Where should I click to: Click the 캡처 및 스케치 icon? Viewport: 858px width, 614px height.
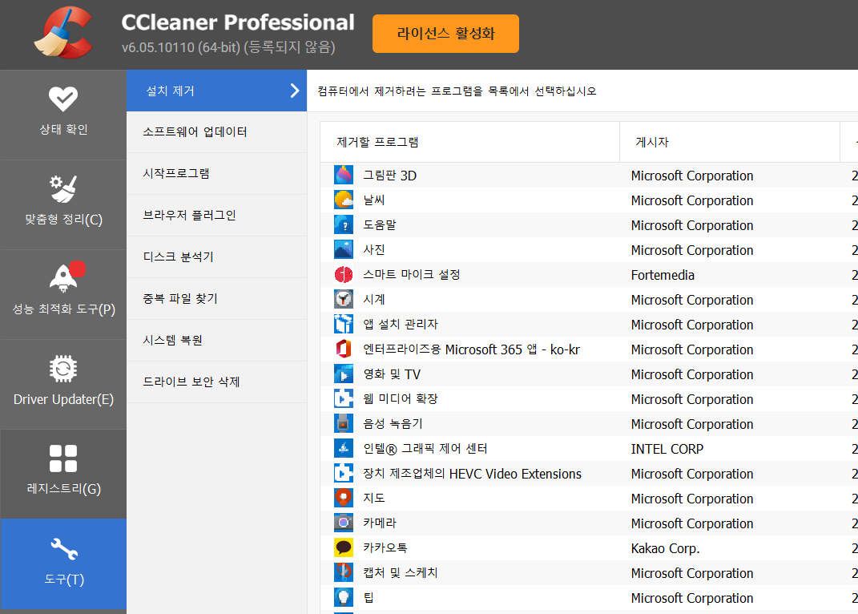344,572
